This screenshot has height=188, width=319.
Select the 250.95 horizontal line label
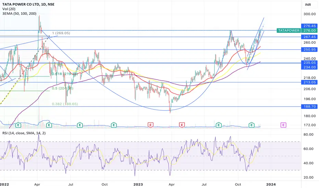[309, 50]
